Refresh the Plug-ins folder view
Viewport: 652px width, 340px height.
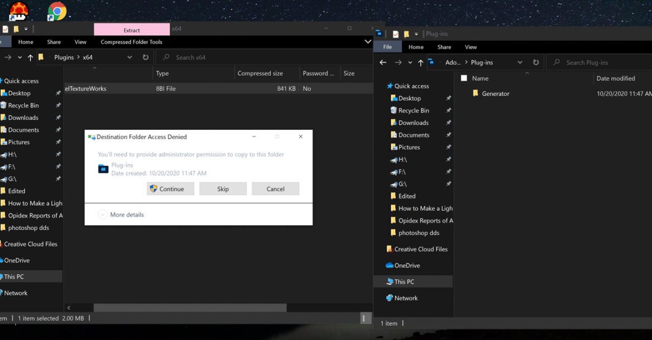point(535,62)
